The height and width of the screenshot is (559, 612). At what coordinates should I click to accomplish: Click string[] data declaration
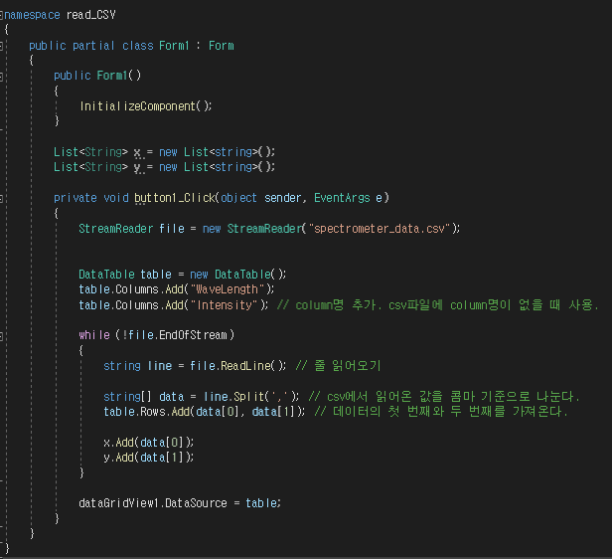click(x=144, y=397)
